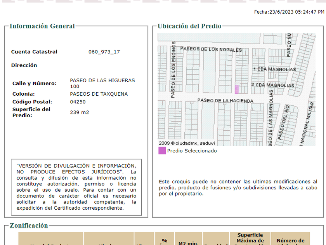Click the 1 CDA MAGNOLIAS label on map
The height and width of the screenshot is (245, 326).
point(274,69)
